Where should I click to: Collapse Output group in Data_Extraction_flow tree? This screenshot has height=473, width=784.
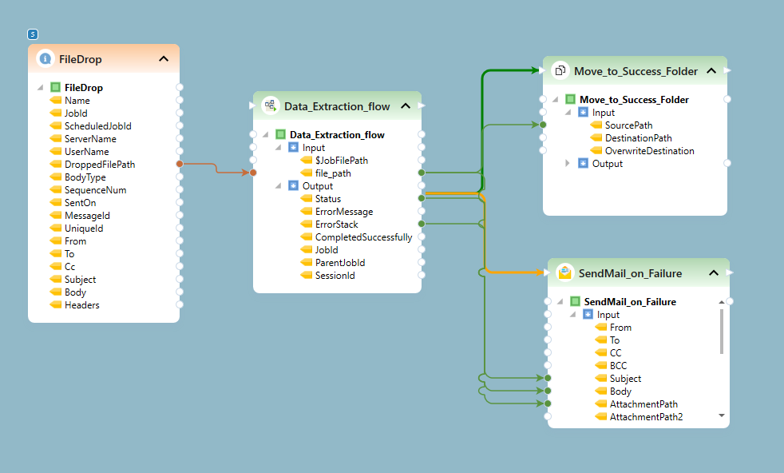pyautogui.click(x=278, y=186)
